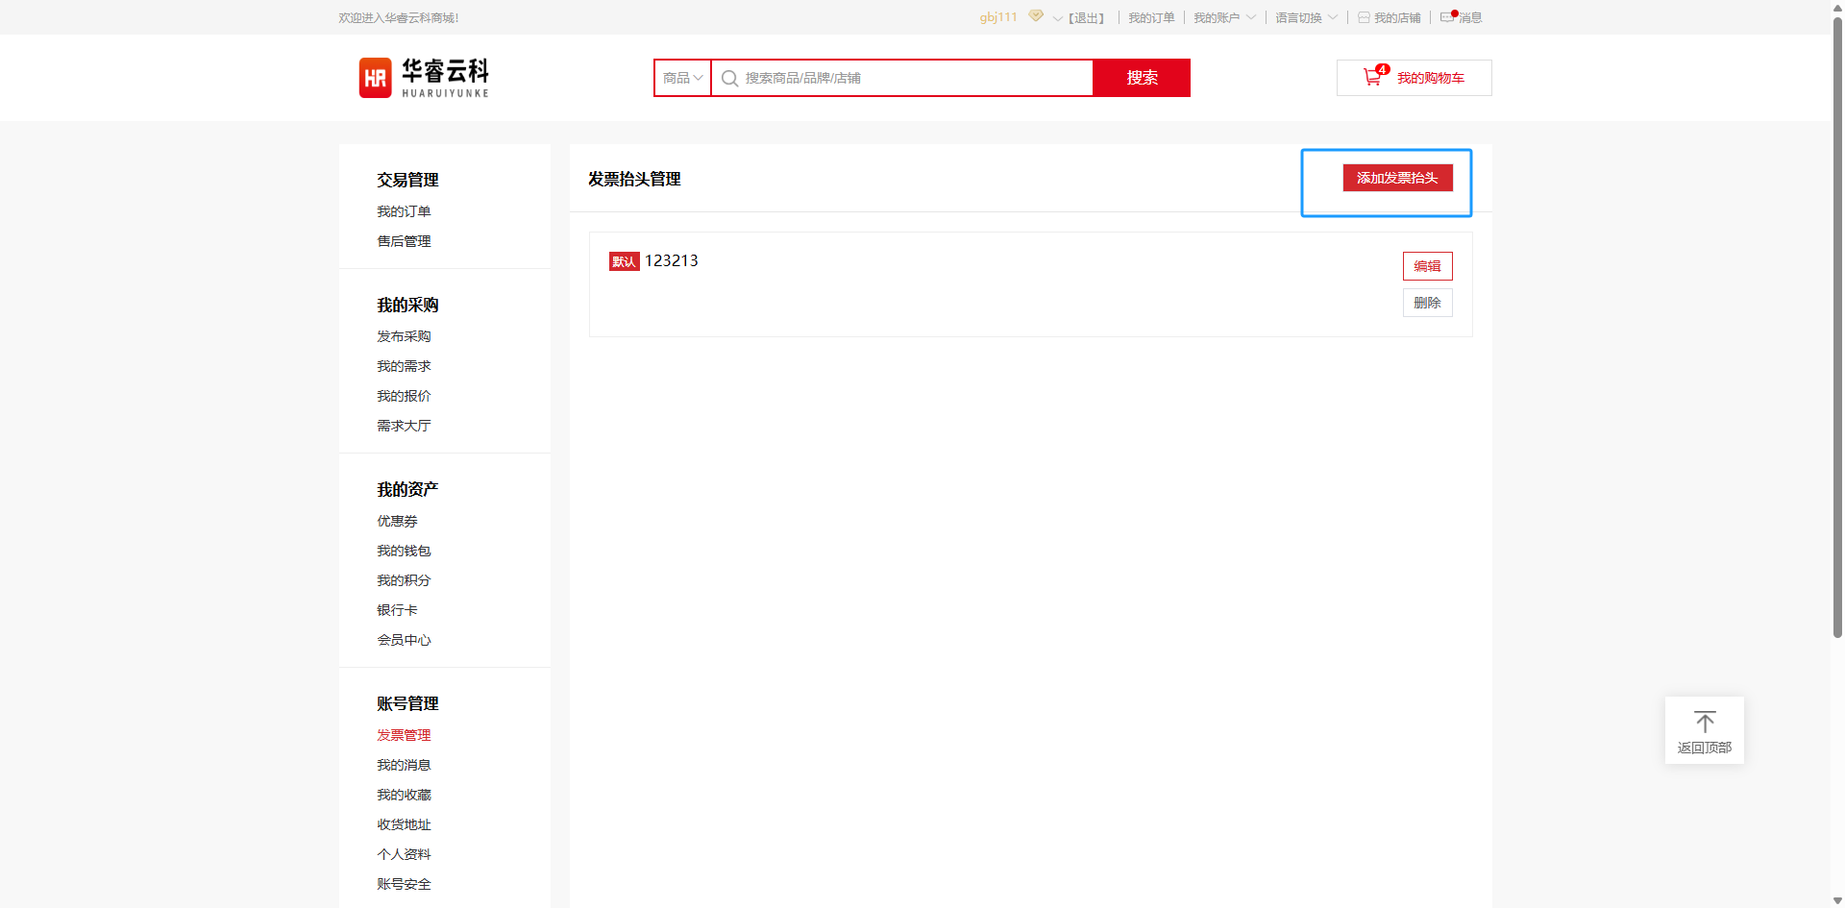The height and width of the screenshot is (908, 1845).
Task: Click 编辑 button for invoice 123213
Action: [1427, 266]
